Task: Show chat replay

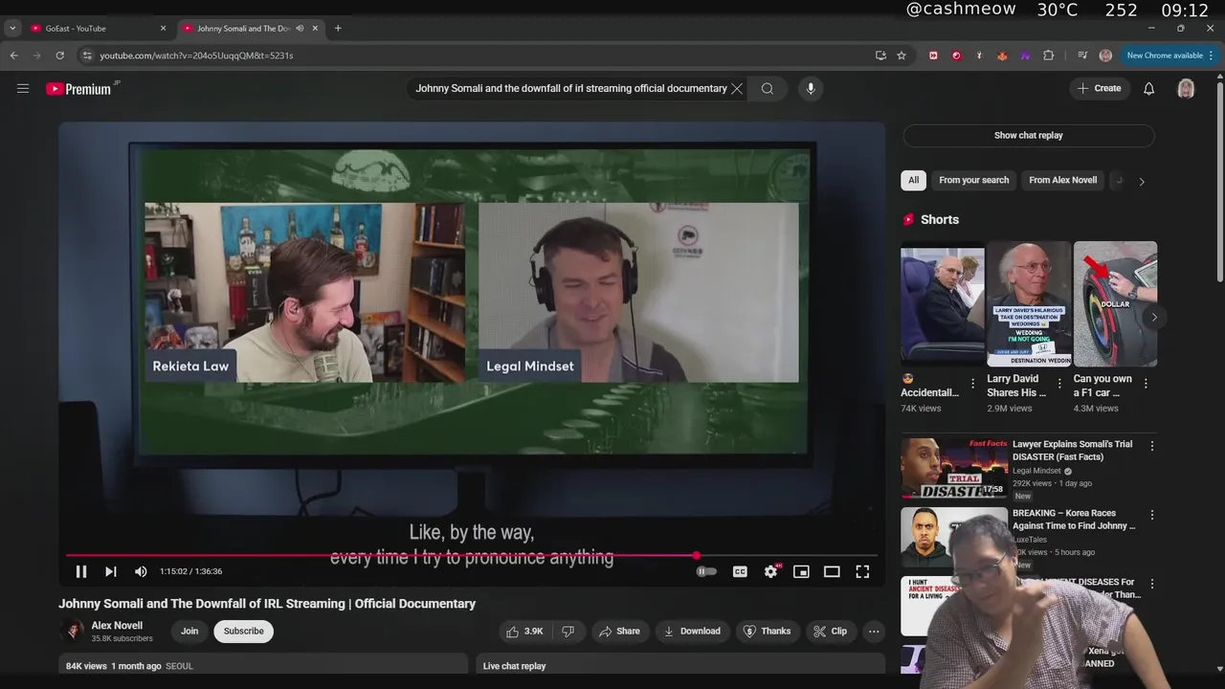Action: pos(1029,135)
